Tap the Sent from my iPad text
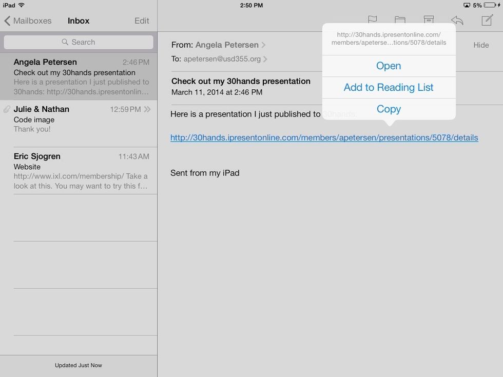 [205, 173]
